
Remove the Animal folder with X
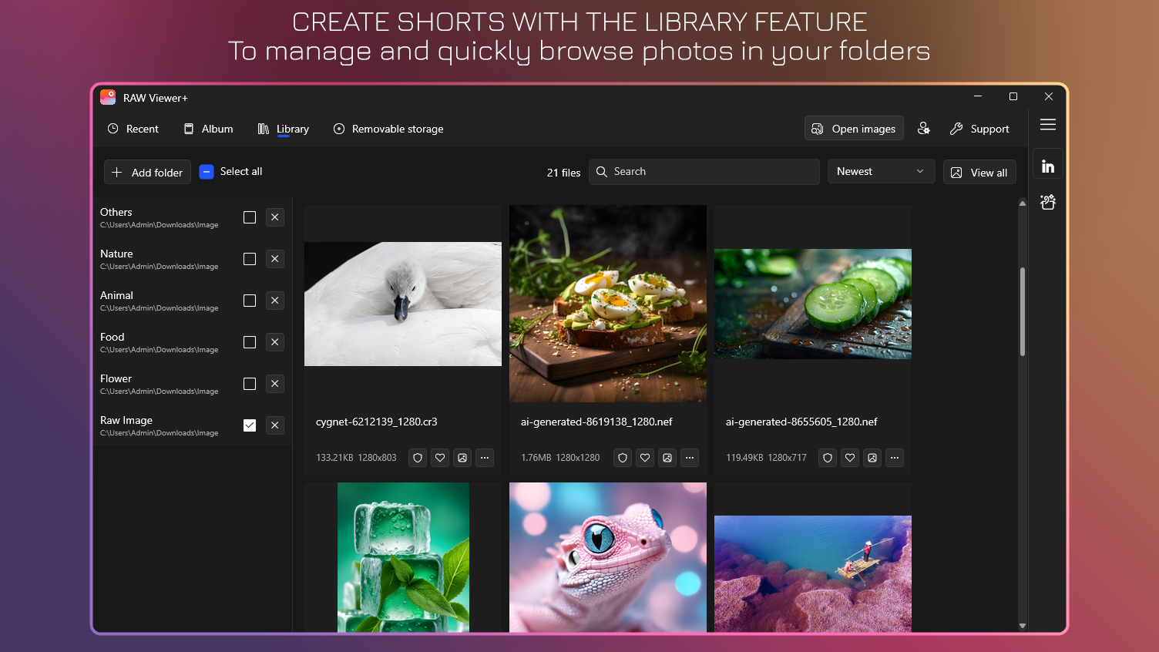pos(275,301)
